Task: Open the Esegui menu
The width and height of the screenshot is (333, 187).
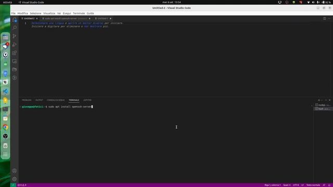Action: tap(67, 14)
